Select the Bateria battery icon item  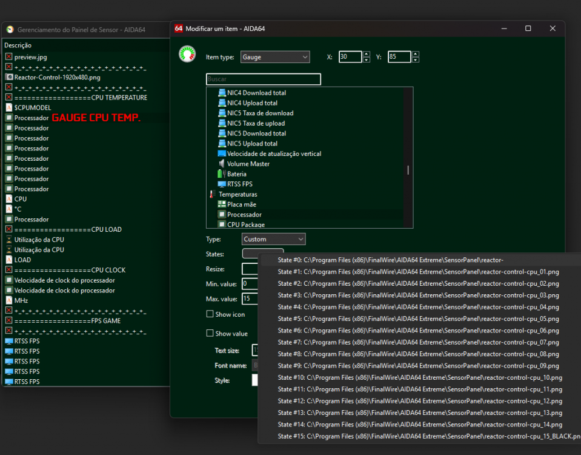pos(222,174)
